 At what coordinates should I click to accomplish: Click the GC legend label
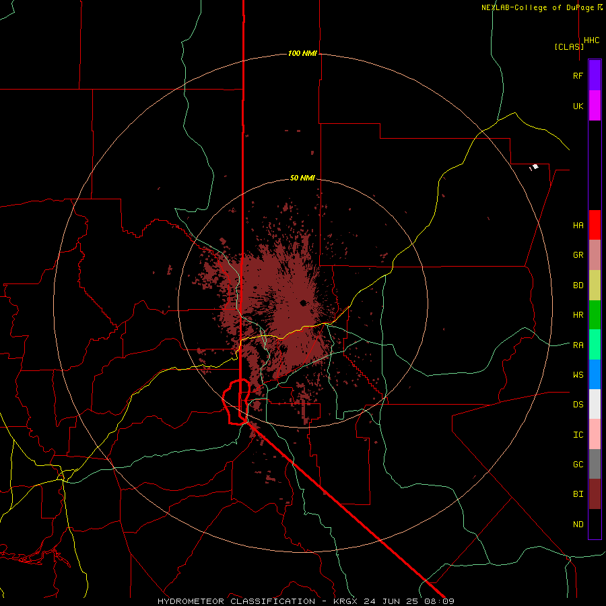[578, 464]
